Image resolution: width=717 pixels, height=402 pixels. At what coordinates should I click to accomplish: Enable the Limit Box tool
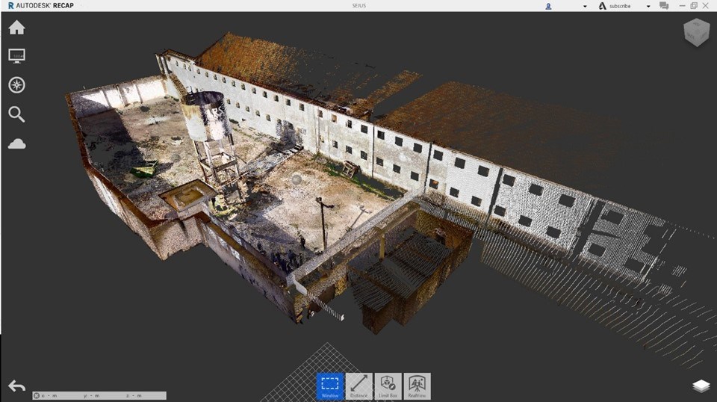tap(388, 386)
